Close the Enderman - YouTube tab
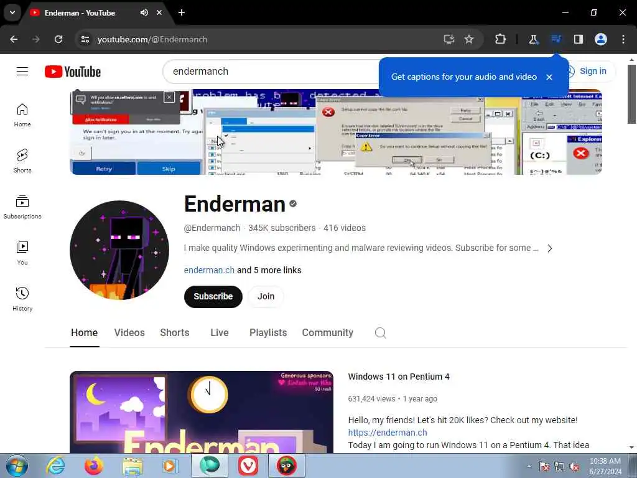This screenshot has width=637, height=478. pos(159,12)
